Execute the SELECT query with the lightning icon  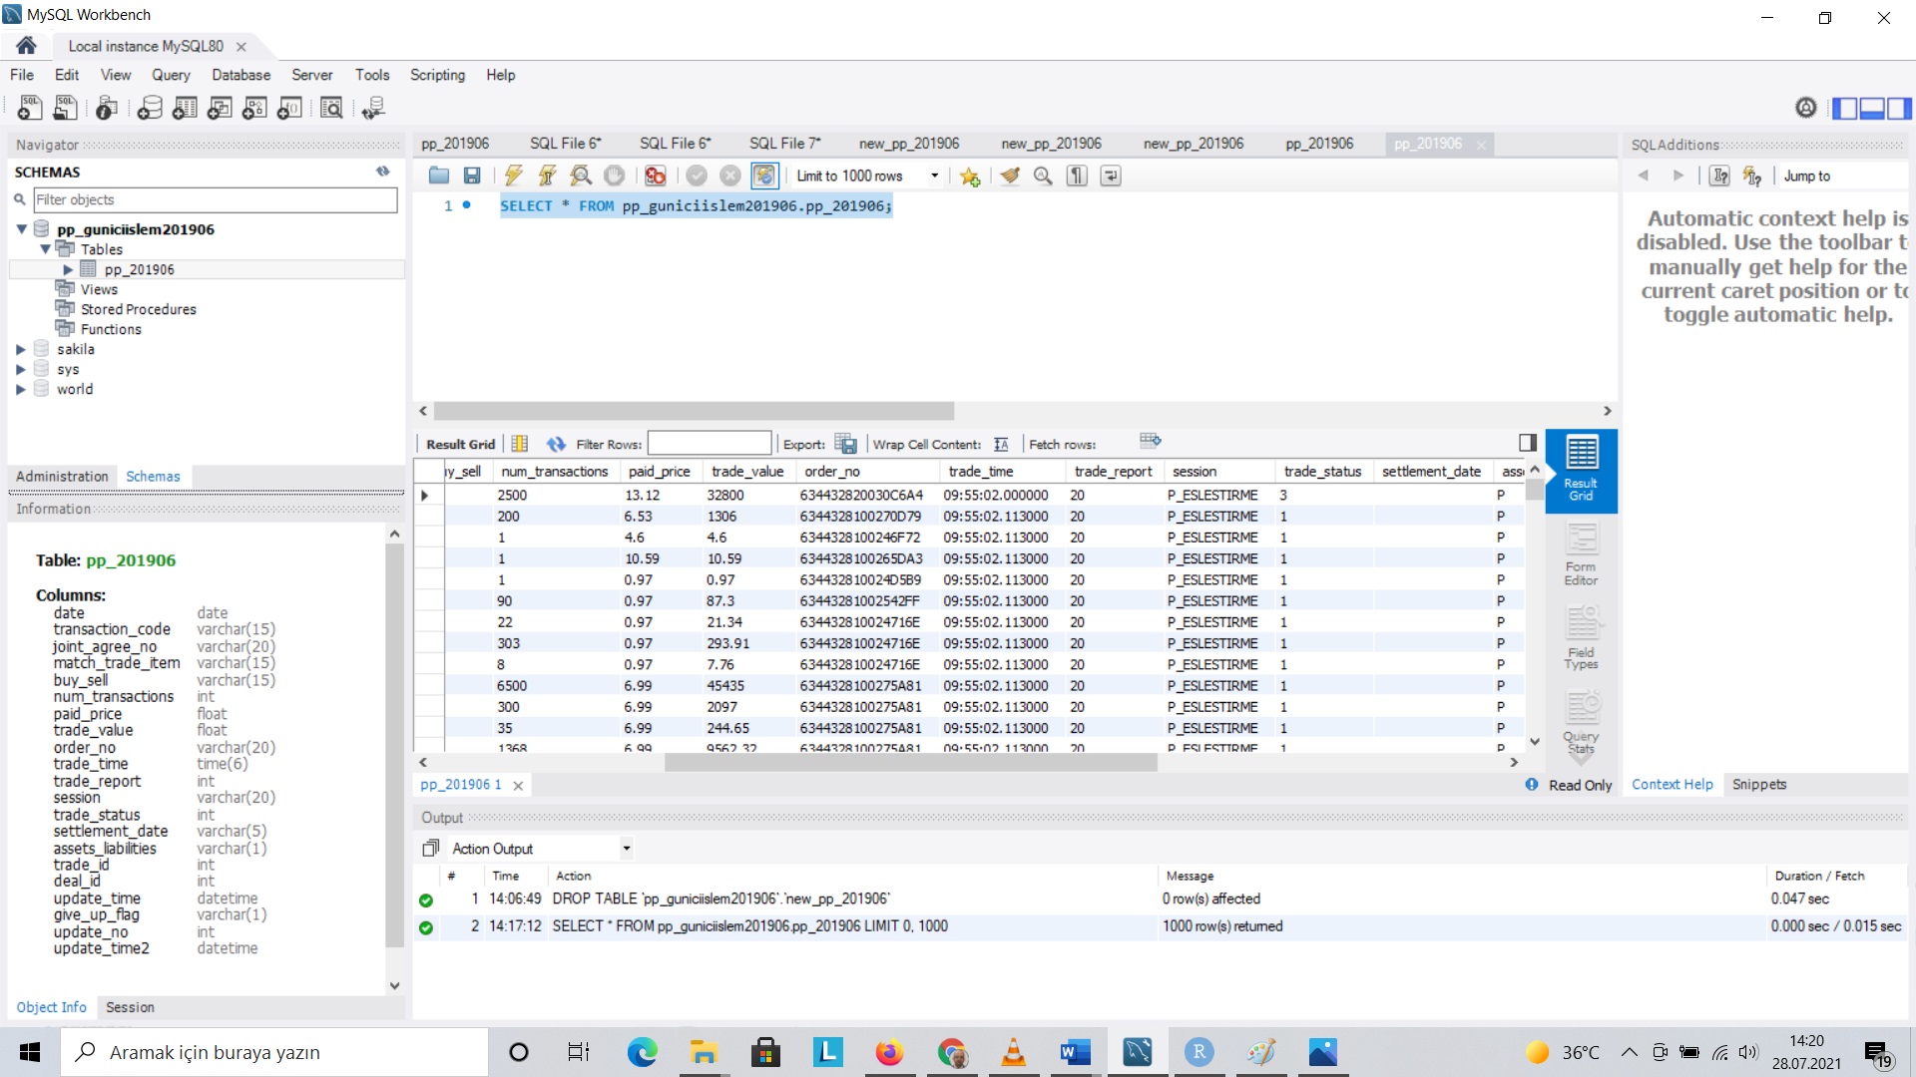click(x=513, y=176)
